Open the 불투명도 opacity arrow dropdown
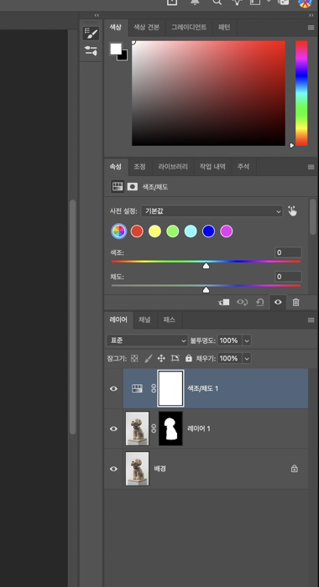The width and height of the screenshot is (319, 587). pyautogui.click(x=247, y=340)
